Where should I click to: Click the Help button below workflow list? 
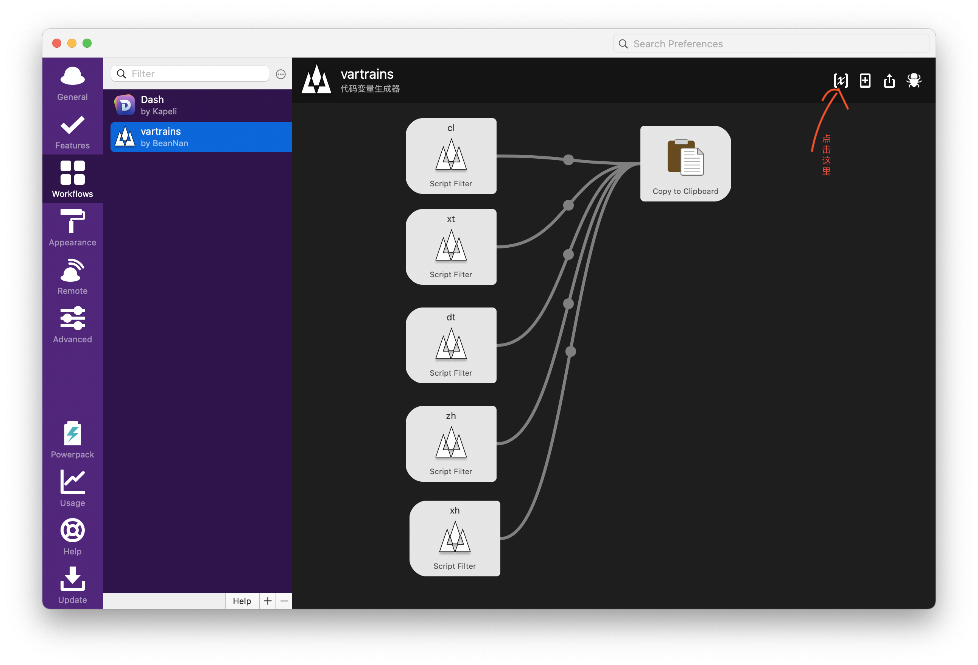[242, 601]
